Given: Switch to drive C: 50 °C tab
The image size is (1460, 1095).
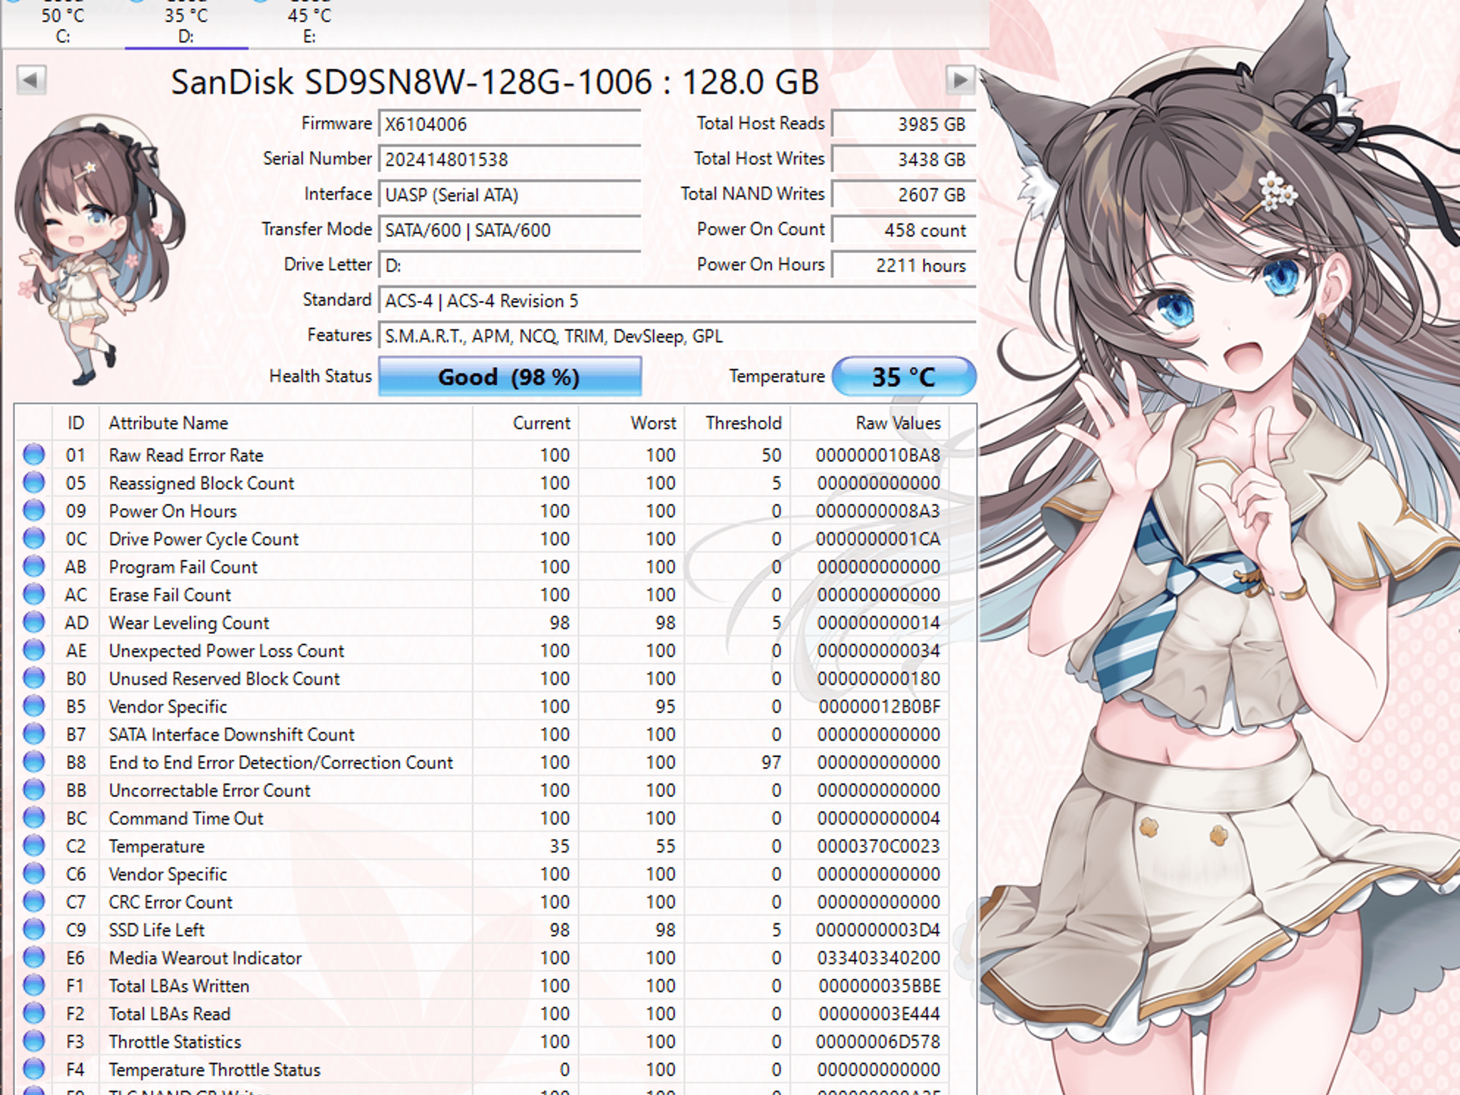Looking at the screenshot, I should coord(63,24).
